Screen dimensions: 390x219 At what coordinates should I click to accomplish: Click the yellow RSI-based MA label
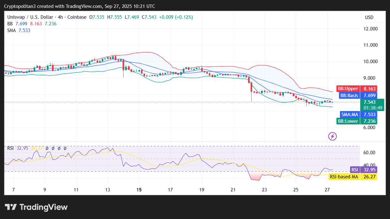point(353,177)
